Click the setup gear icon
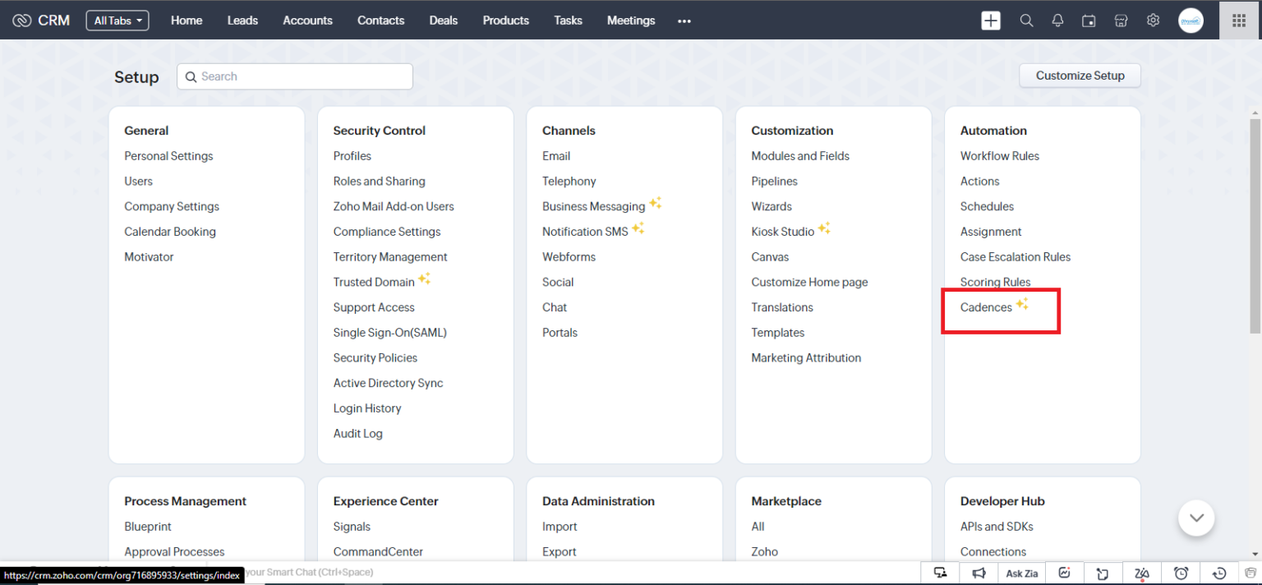Image resolution: width=1262 pixels, height=585 pixels. pos(1153,21)
